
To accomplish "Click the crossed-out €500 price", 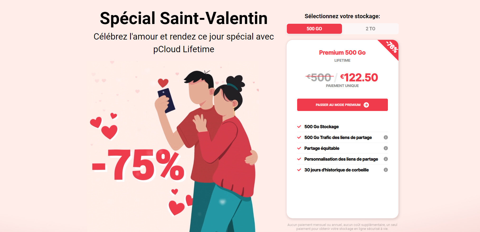I will (319, 78).
